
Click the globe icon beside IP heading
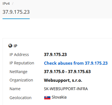coord(10,46)
